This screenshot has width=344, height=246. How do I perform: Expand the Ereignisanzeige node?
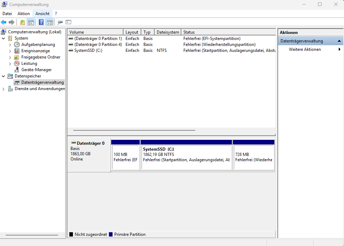pyautogui.click(x=10, y=51)
